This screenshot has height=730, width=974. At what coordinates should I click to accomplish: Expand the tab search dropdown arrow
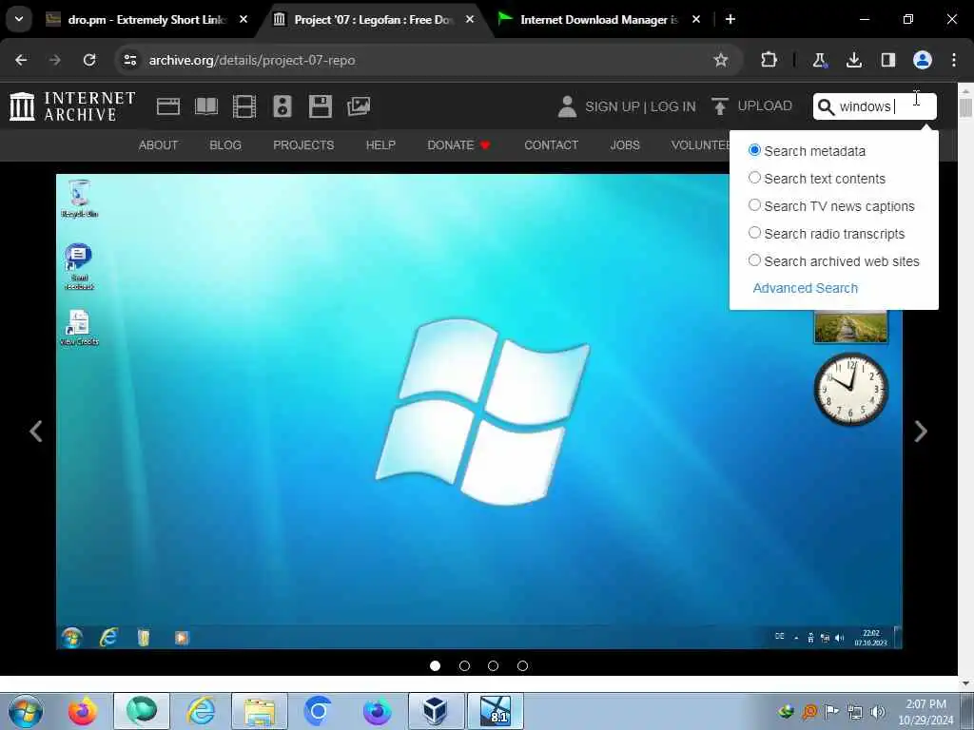[x=19, y=19]
